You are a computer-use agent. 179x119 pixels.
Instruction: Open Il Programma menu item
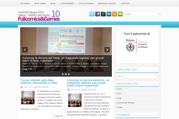click(67, 4)
